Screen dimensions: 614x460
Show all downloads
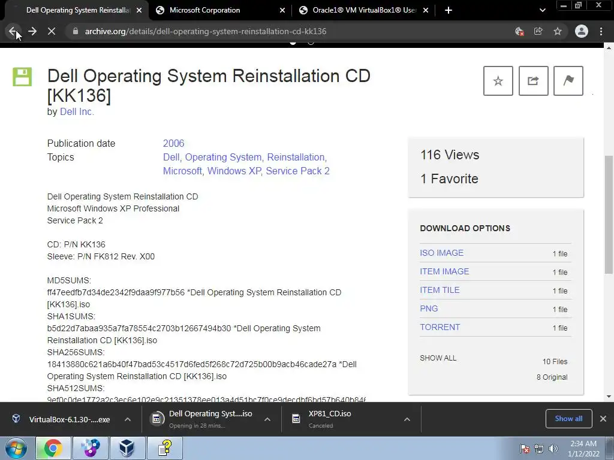coord(568,419)
